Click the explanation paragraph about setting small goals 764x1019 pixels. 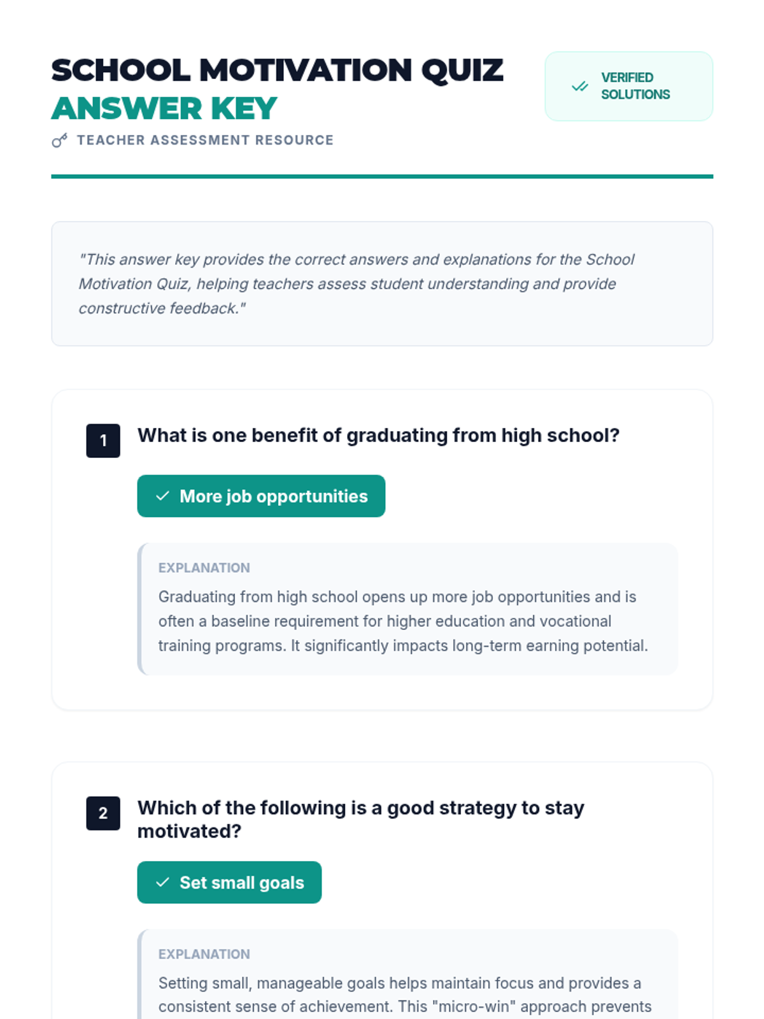point(404,995)
